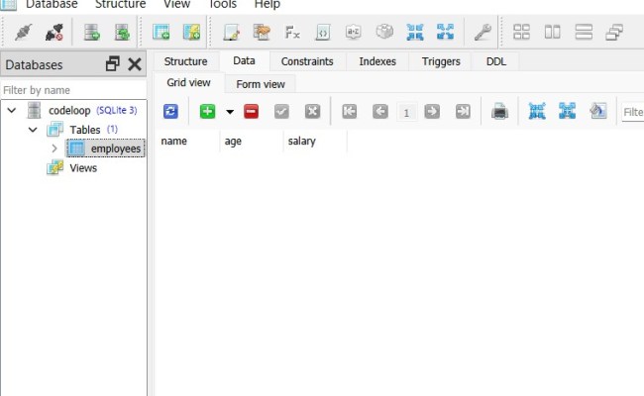The width and height of the screenshot is (644, 396).
Task: Open the DDL history icon
Action: [x=262, y=32]
